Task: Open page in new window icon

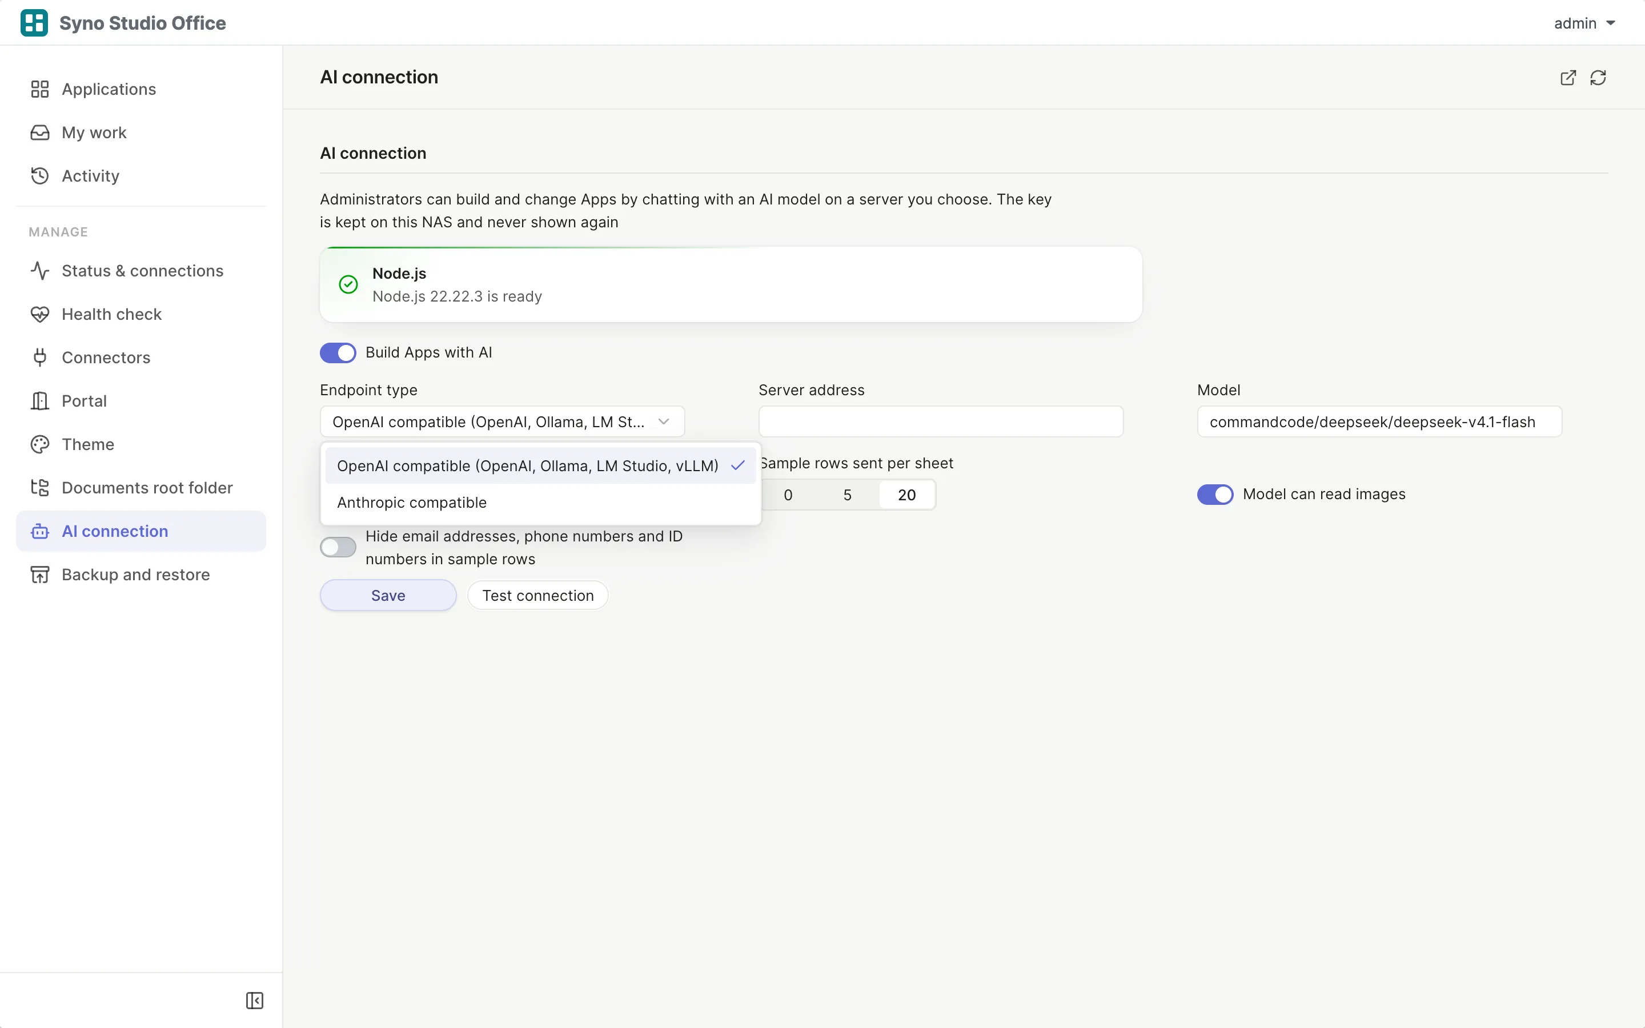Action: (1568, 78)
